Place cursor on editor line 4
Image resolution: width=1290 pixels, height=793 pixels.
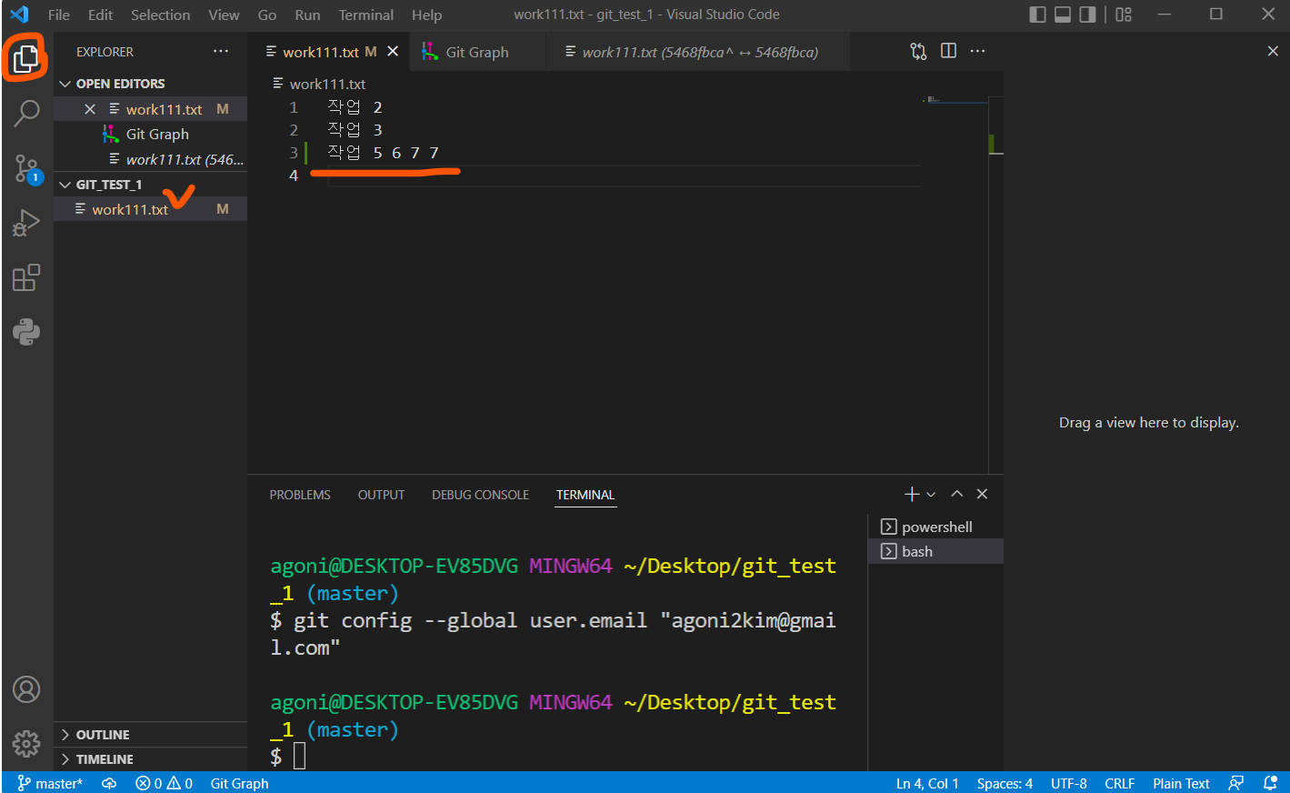point(625,176)
